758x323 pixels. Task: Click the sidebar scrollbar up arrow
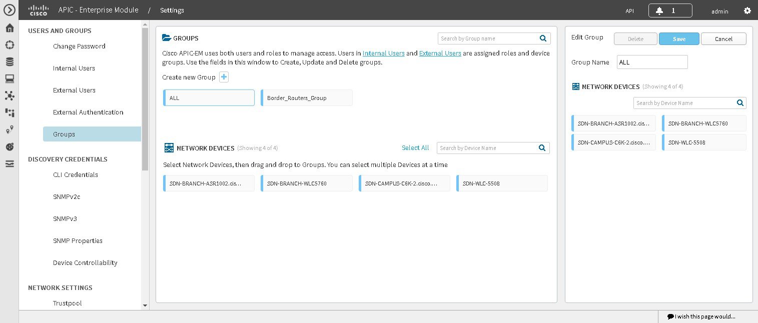(x=145, y=24)
